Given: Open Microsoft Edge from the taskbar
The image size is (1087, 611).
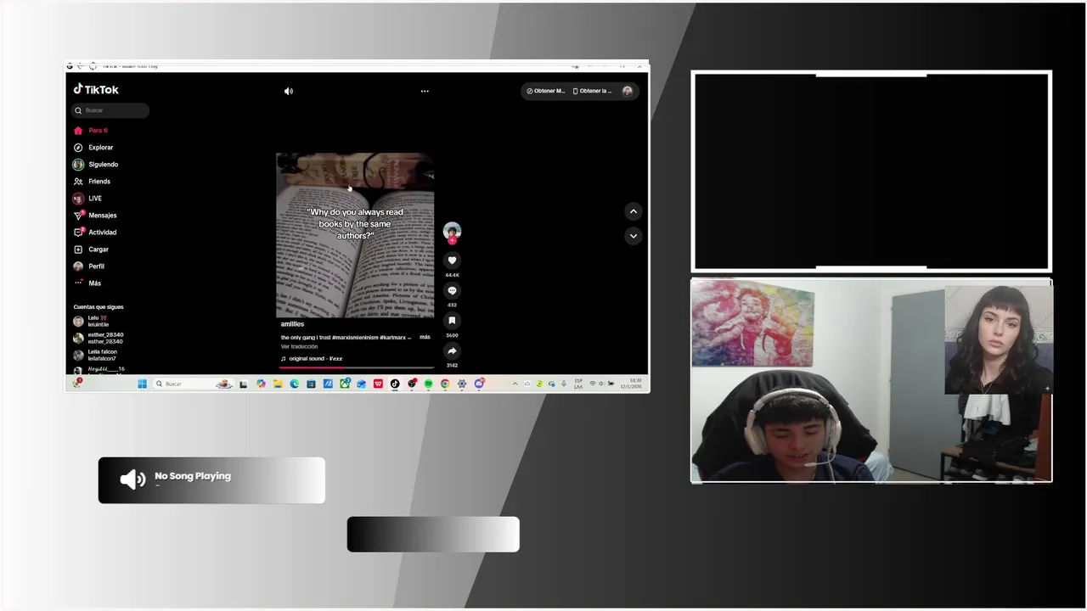Looking at the screenshot, I should point(294,384).
